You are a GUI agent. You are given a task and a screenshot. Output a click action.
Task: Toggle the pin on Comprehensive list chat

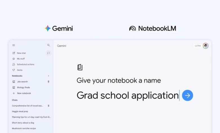[49, 106]
